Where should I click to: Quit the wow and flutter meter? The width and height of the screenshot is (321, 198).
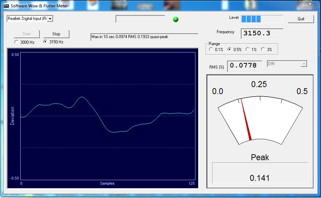point(301,19)
